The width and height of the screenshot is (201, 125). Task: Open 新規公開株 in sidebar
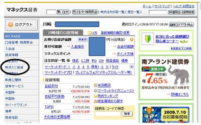tap(13, 80)
